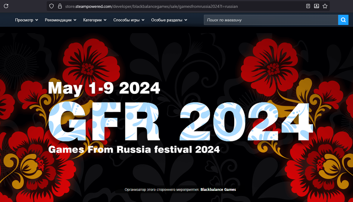Open the shield tracking protection icon

[52, 6]
